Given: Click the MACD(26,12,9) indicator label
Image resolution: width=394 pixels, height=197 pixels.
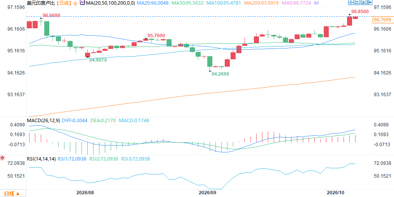Looking at the screenshot, I should click(43, 121).
